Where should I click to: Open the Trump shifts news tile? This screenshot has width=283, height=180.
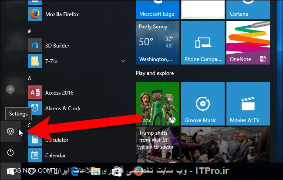[x=158, y=145]
